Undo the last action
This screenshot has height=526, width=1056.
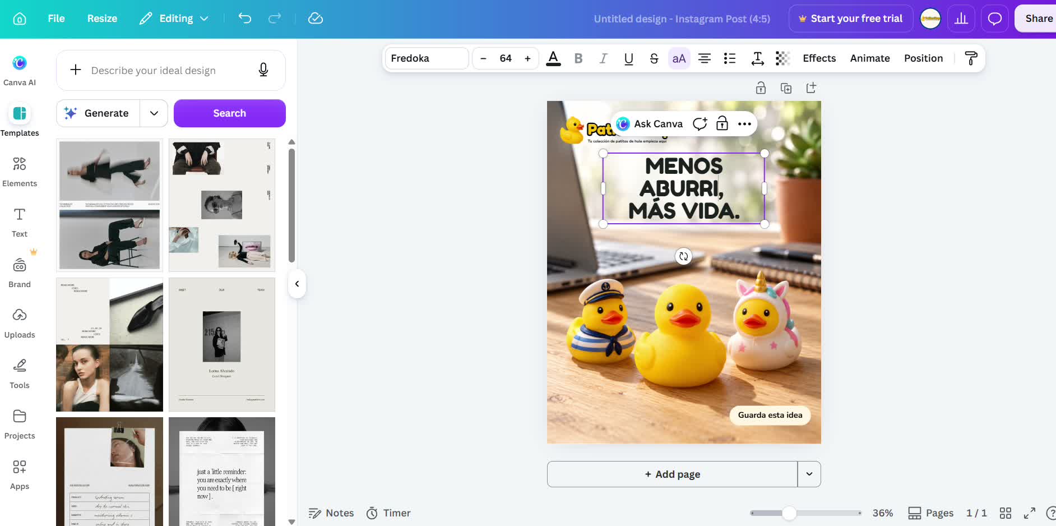coord(245,19)
